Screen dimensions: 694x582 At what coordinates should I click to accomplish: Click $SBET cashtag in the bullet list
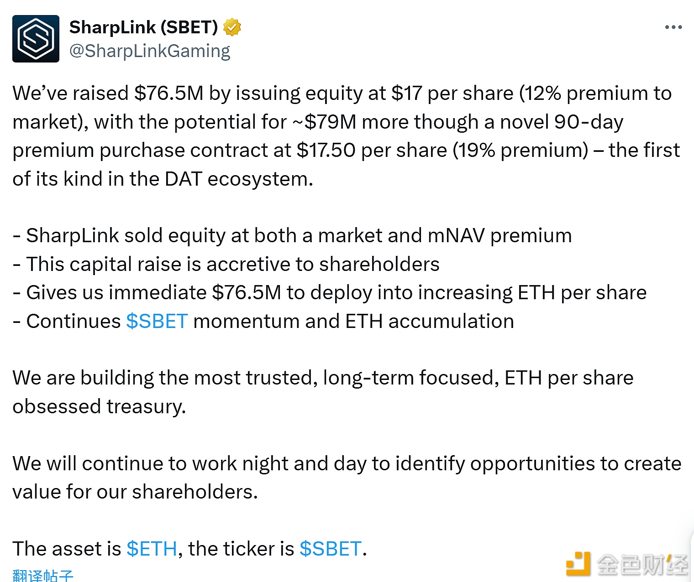(157, 321)
